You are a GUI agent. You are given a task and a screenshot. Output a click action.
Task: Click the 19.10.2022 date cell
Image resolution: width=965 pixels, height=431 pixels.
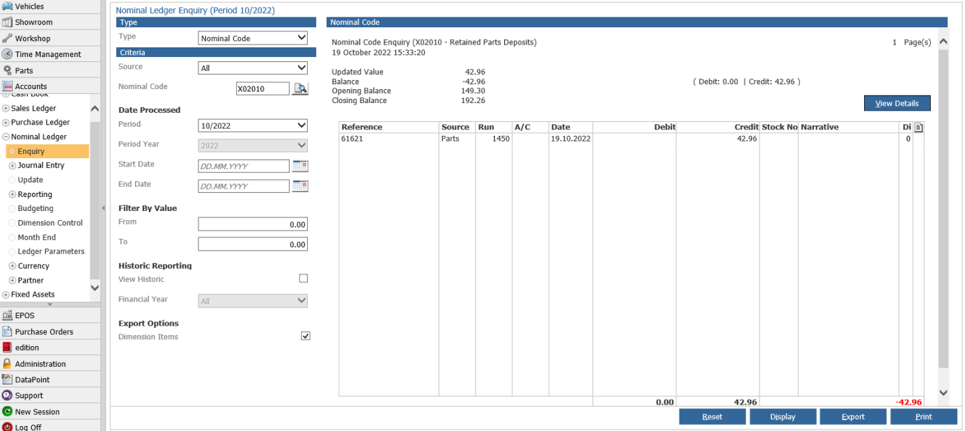570,139
